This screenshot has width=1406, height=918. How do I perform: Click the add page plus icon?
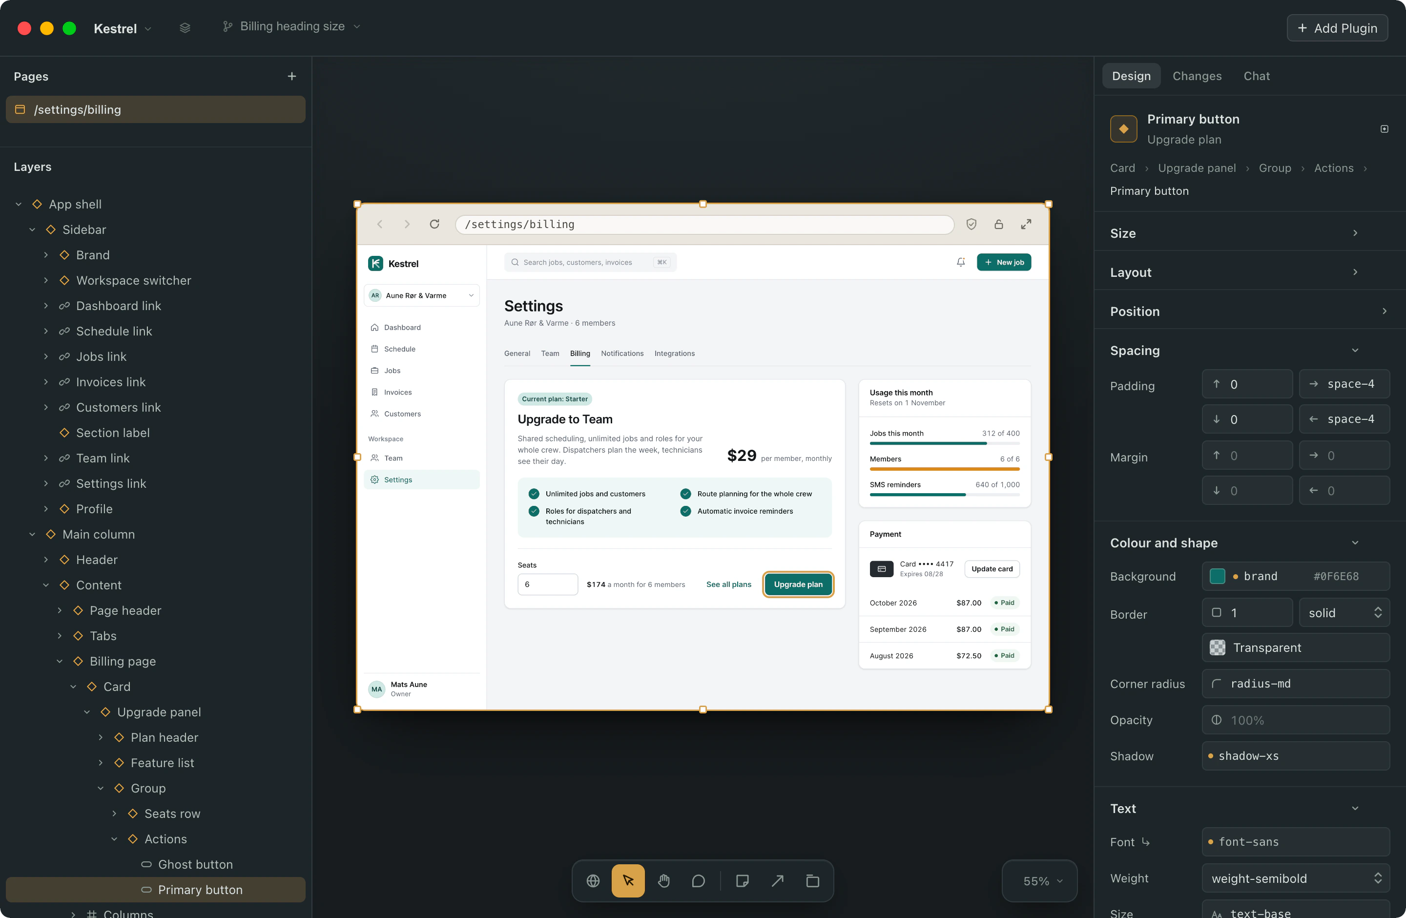(292, 76)
